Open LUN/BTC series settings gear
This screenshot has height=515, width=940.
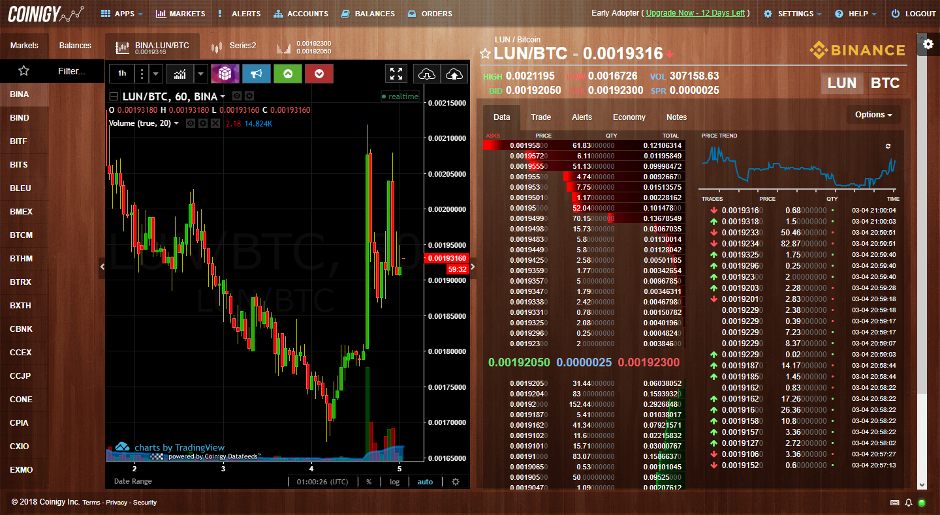pos(249,96)
